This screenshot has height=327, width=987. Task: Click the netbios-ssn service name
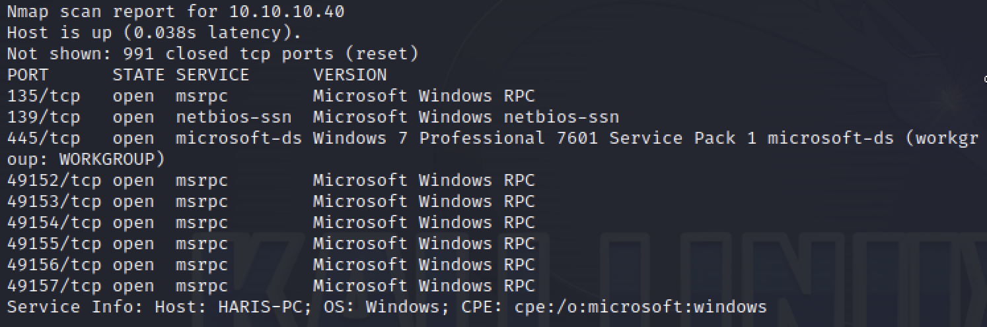click(x=234, y=117)
